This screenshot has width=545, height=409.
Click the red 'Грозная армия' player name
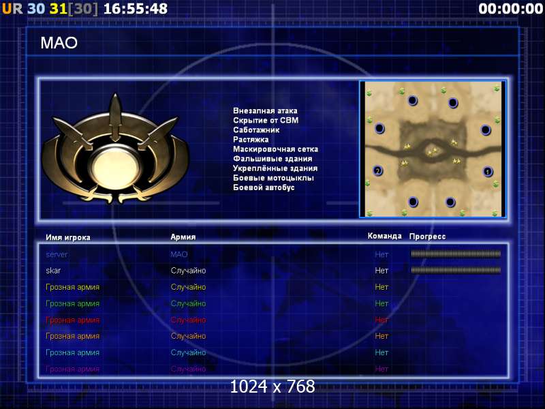pyautogui.click(x=73, y=320)
